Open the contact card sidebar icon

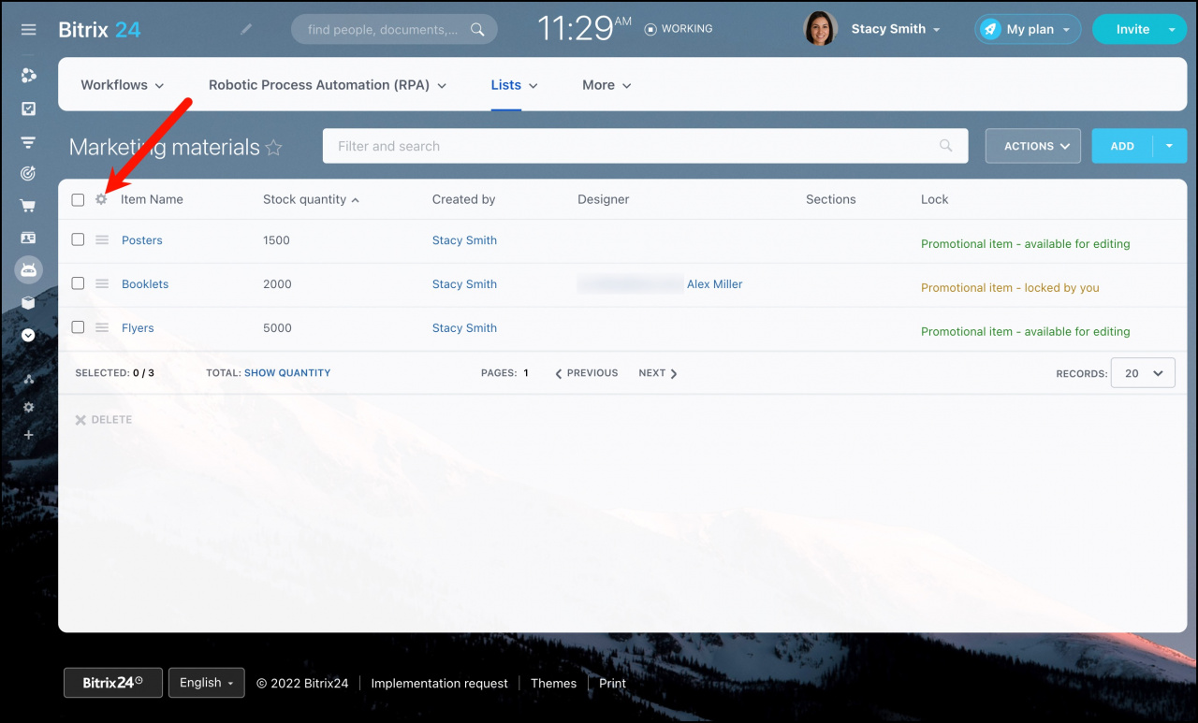29,239
